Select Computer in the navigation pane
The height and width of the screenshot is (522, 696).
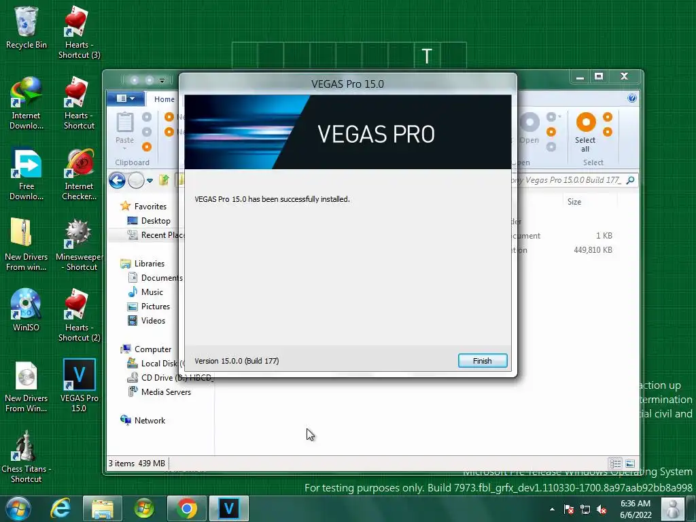tap(146, 349)
